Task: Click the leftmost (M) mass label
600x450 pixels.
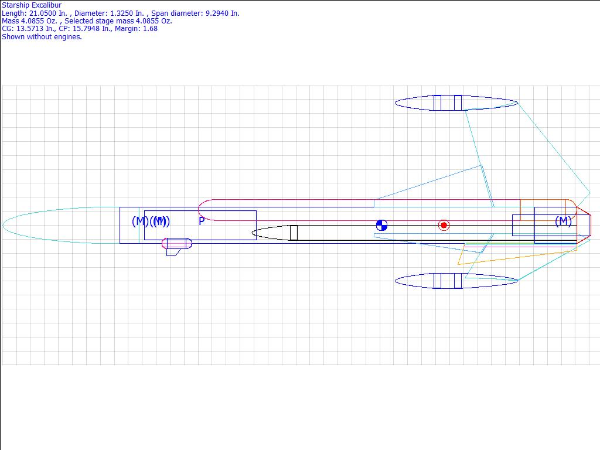Action: click(139, 221)
